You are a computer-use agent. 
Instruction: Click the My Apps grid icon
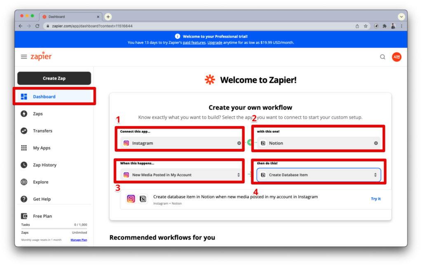coord(24,148)
